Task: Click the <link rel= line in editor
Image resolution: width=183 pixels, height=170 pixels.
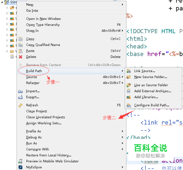Action: 161,122
